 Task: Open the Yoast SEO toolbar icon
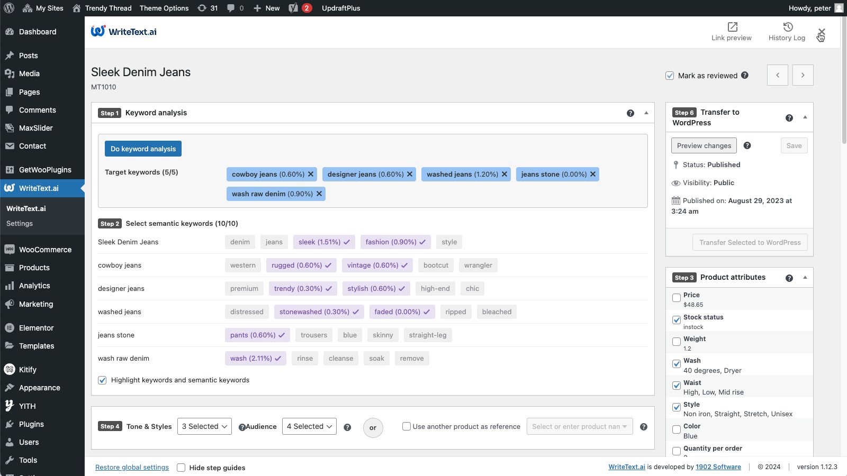[294, 8]
